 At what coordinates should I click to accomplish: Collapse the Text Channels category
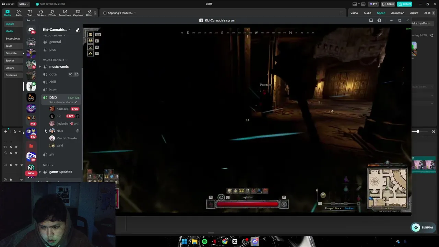(x=55, y=36)
